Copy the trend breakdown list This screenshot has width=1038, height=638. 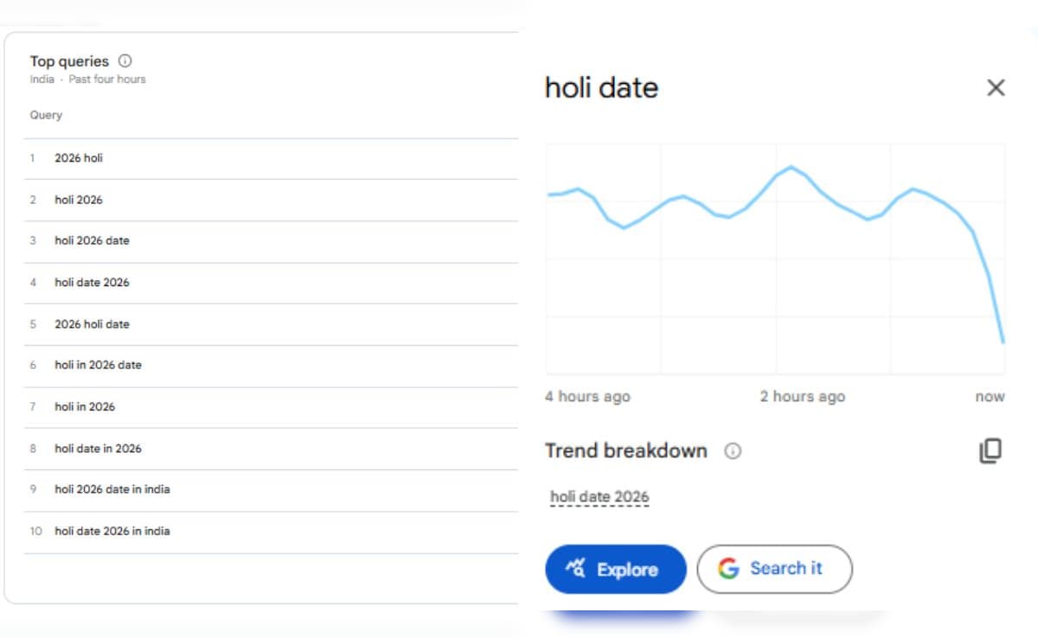point(990,451)
